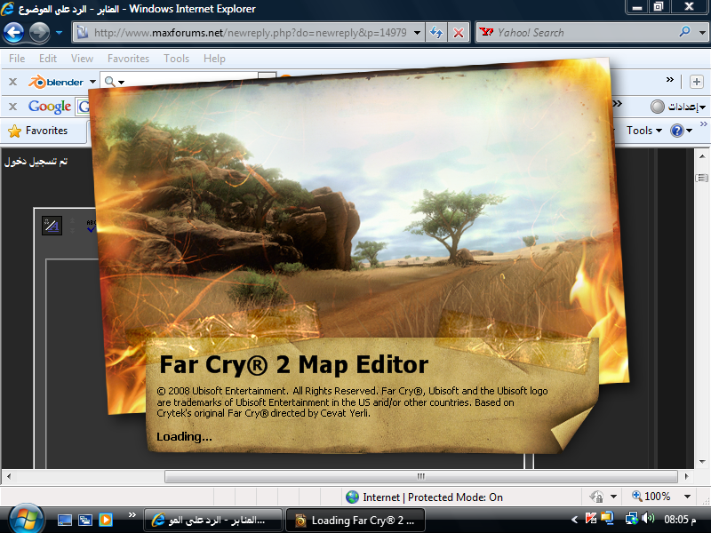Screen dimensions: 711x533
Task: Click the horizontal scrollbar thumb
Action: [x=420, y=476]
